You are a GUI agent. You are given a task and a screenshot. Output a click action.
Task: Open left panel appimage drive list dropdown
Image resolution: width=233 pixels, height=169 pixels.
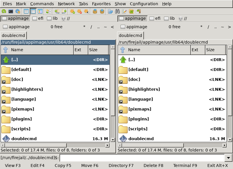coord(16,27)
